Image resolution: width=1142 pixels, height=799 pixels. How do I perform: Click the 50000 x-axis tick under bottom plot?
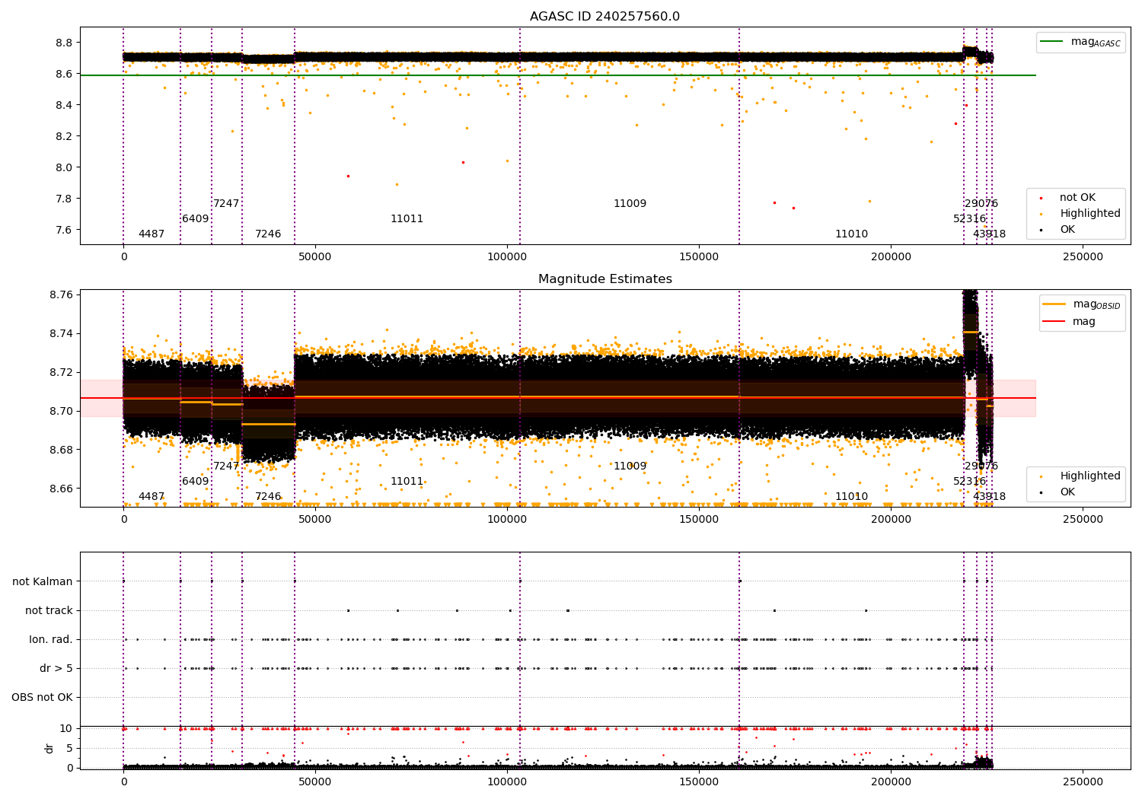315,782
